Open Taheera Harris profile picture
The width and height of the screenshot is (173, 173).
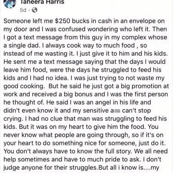[10, 4]
